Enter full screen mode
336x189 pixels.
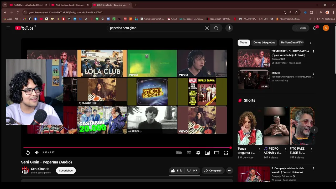[226, 153]
